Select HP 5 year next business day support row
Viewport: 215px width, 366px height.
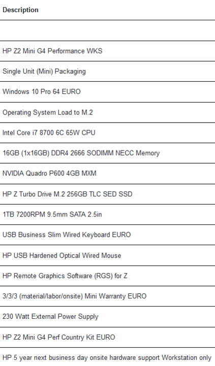tap(107, 357)
